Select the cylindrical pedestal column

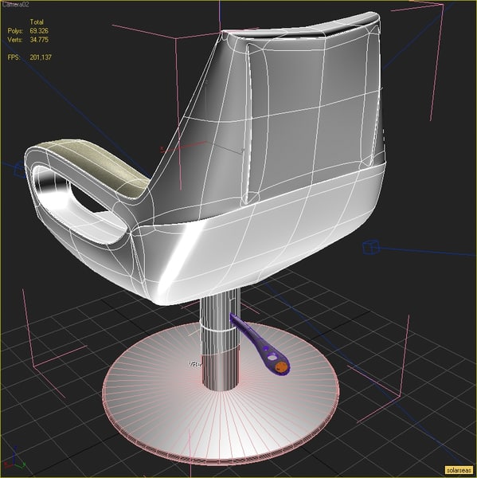[220, 340]
